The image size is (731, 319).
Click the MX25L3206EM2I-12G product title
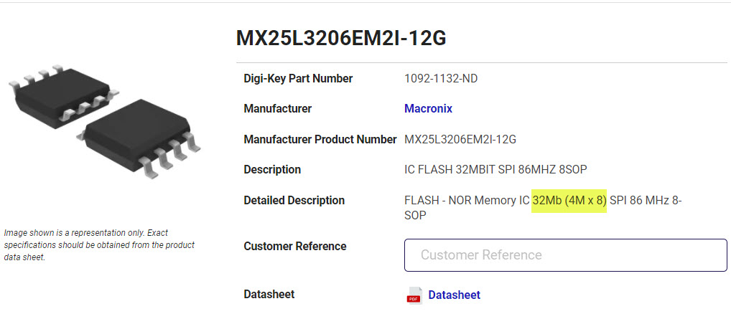coord(341,39)
